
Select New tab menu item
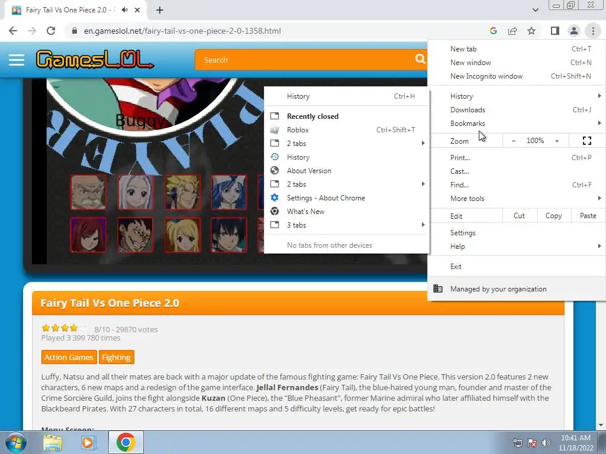click(517, 49)
